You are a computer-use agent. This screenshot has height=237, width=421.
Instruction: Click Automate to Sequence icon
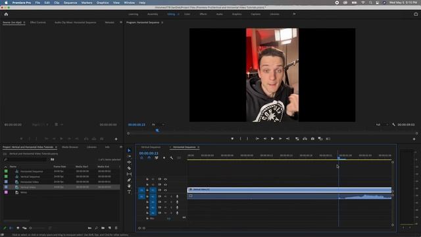click(89, 228)
